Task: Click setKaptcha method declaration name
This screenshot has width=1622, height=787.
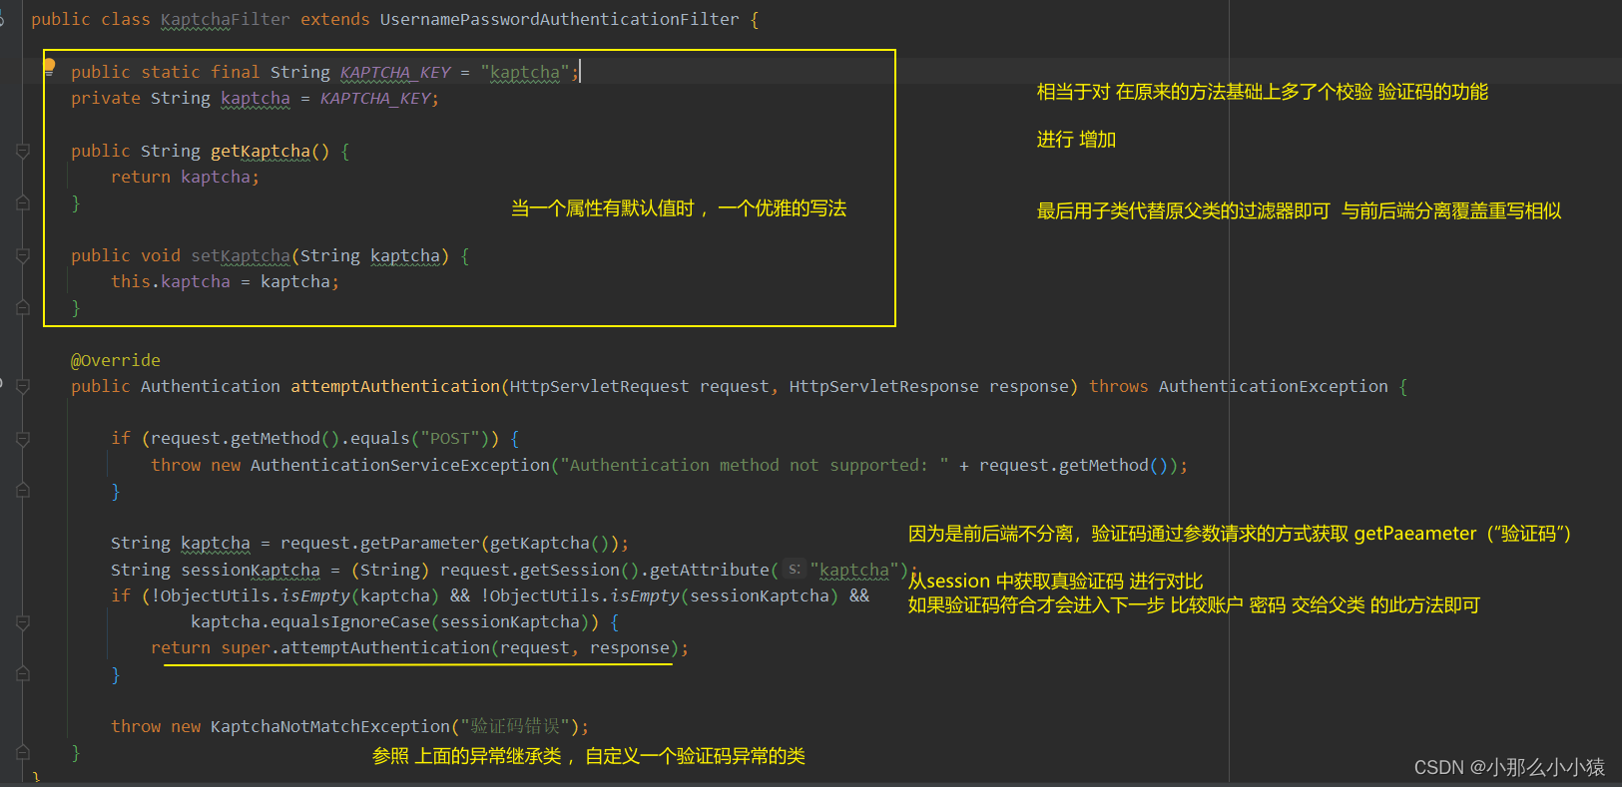Action: 241,255
